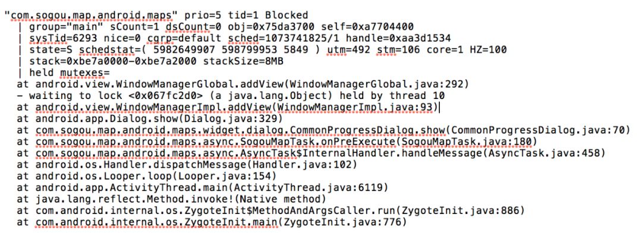Click the stackSize=8MB text
The image size is (642, 233).
pos(244,62)
